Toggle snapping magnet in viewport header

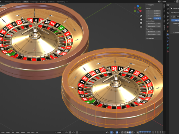70,133
